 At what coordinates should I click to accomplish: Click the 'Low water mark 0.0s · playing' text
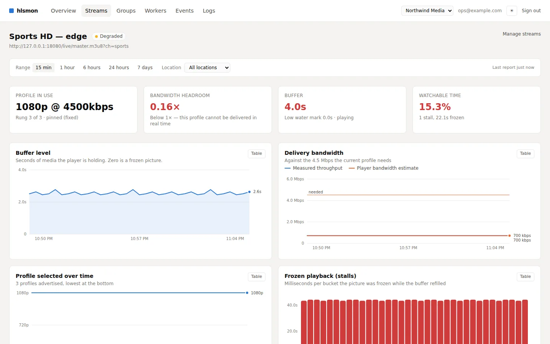(x=319, y=118)
